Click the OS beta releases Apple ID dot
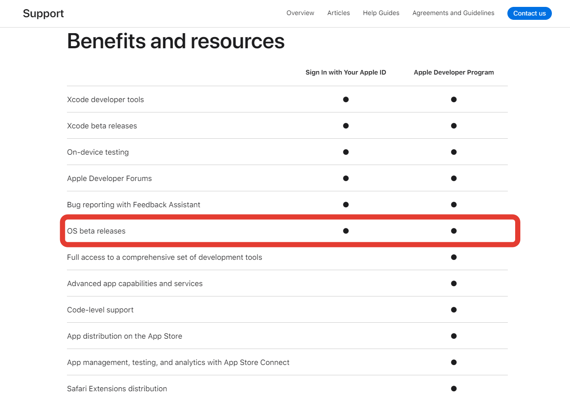 tap(345, 231)
